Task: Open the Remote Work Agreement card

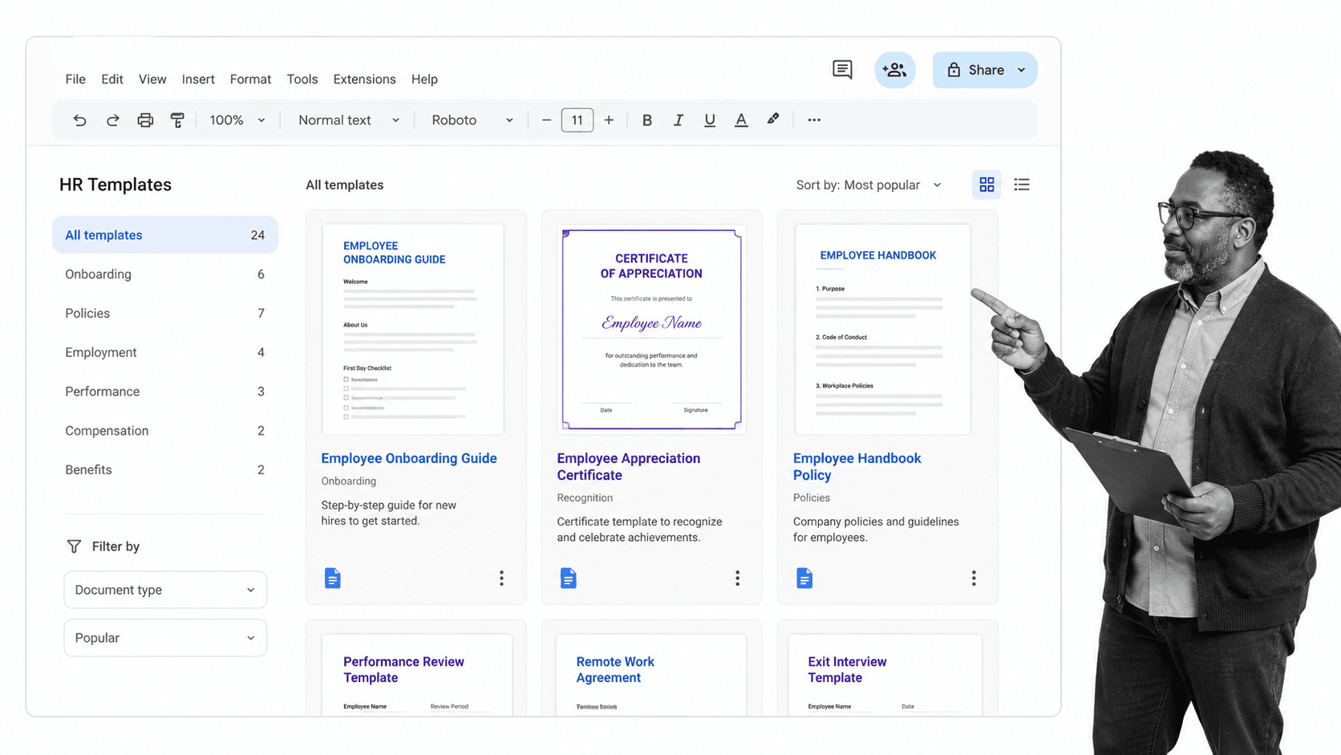Action: coord(651,668)
